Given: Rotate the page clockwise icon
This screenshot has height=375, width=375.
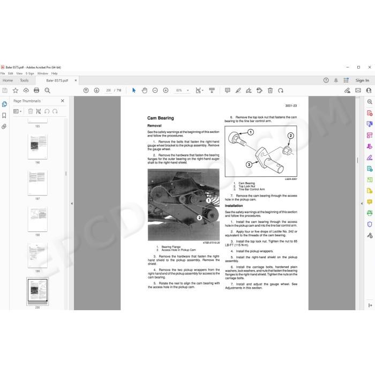Looking at the screenshot, I should (281, 91).
